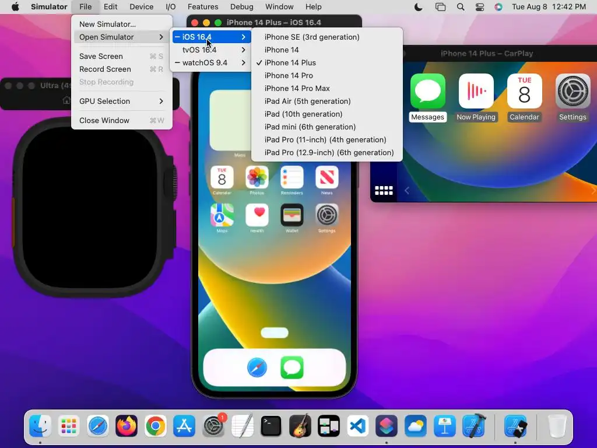Open Wallet app on iPhone home screen
The width and height of the screenshot is (597, 448).
tap(292, 215)
